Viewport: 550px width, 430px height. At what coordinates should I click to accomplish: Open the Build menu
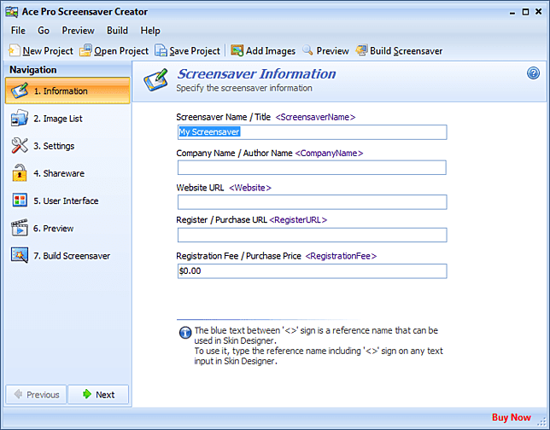[117, 31]
